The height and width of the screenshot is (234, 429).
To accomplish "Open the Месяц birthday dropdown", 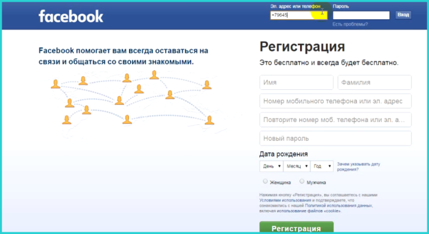I will 297,166.
